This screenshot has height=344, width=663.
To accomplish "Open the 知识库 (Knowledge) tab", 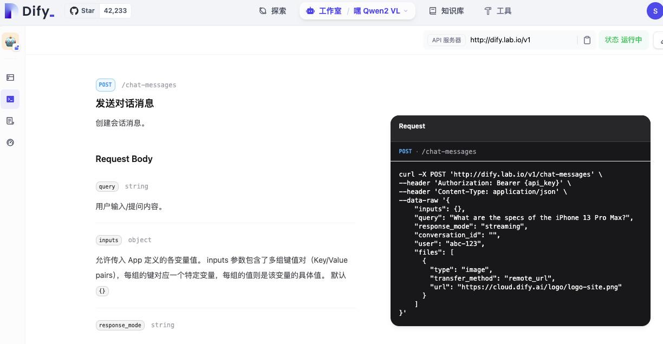I will tap(446, 11).
